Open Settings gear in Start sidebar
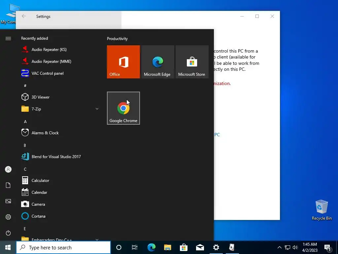The height and width of the screenshot is (254, 338). pos(8,217)
